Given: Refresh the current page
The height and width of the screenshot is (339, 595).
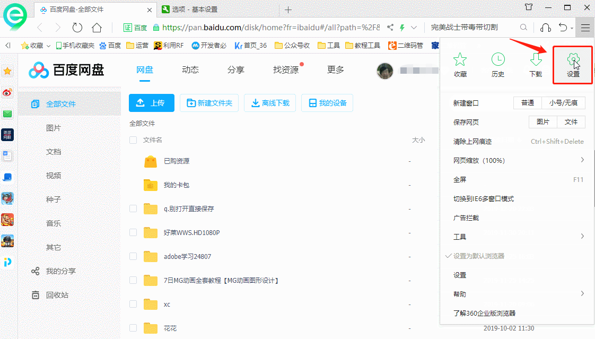Looking at the screenshot, I should coord(77,27).
